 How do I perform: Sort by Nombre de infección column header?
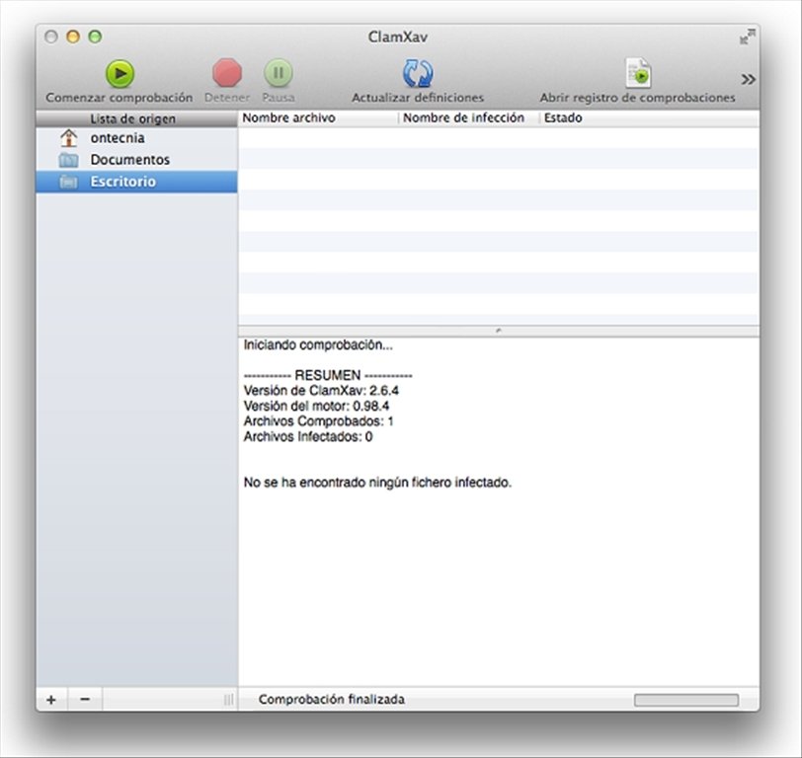coord(469,118)
